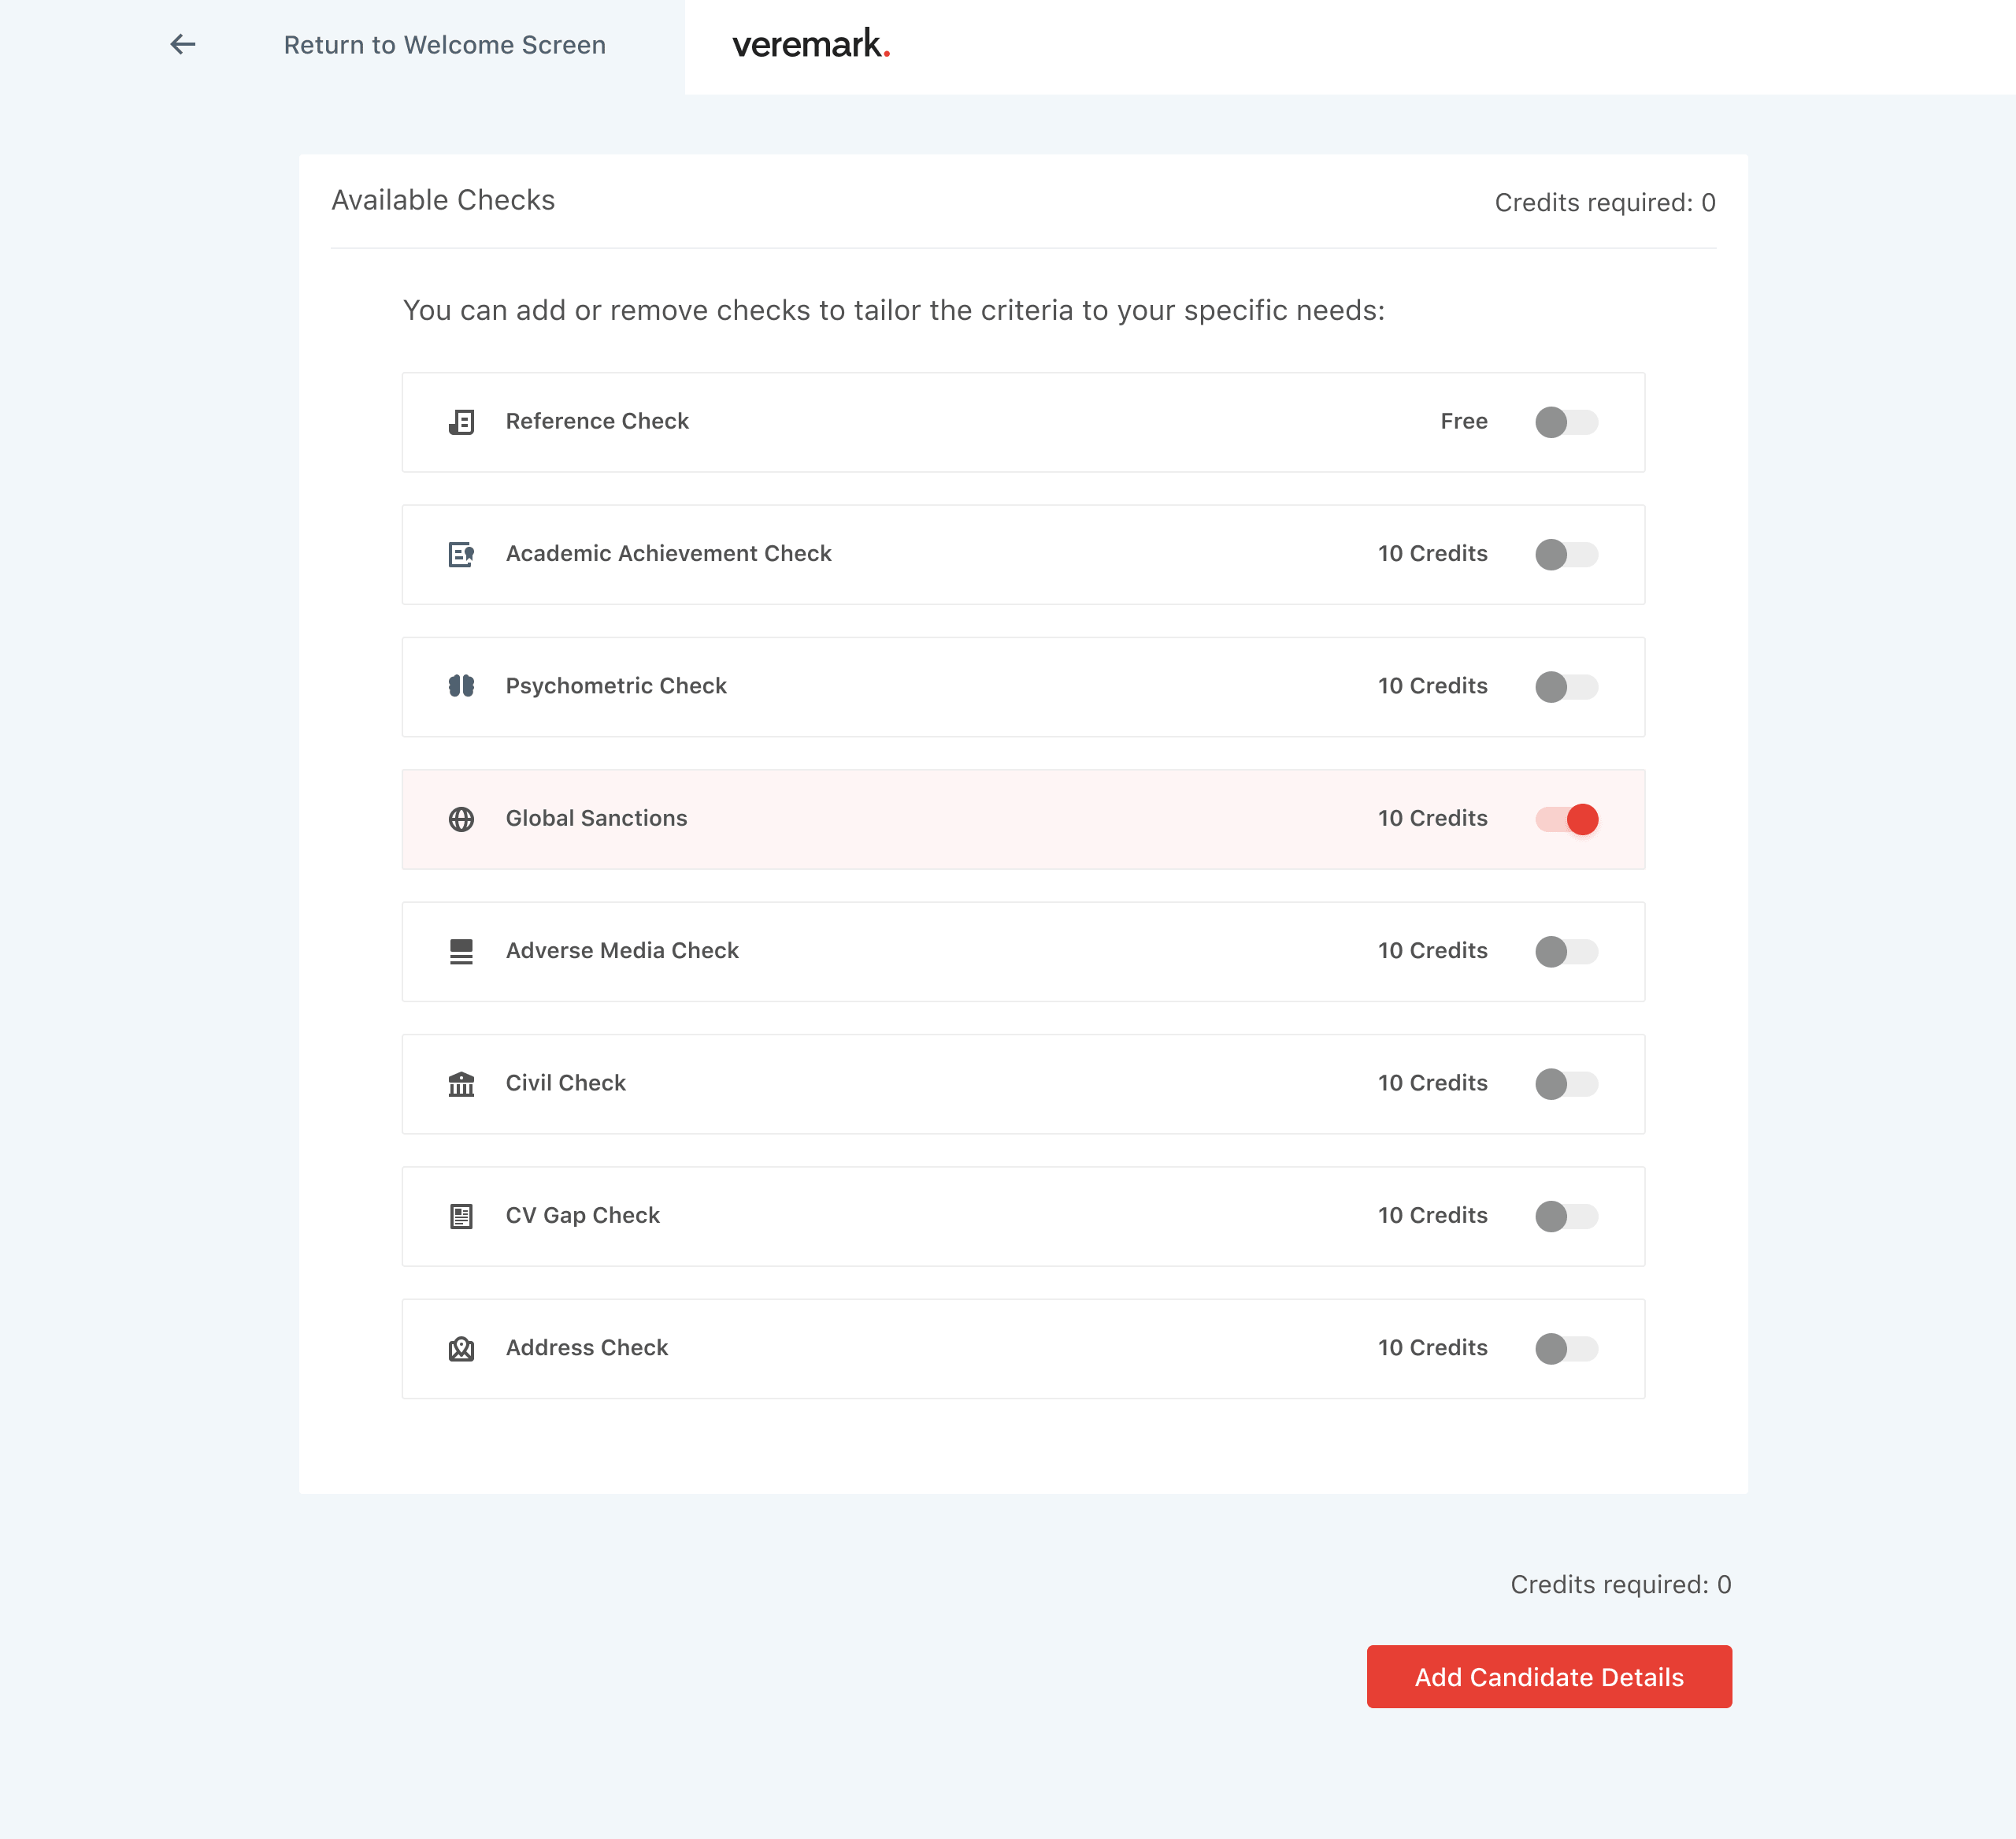Turn on Academic Achievement Check toggle
Viewport: 2016px width, 1839px height.
1566,555
